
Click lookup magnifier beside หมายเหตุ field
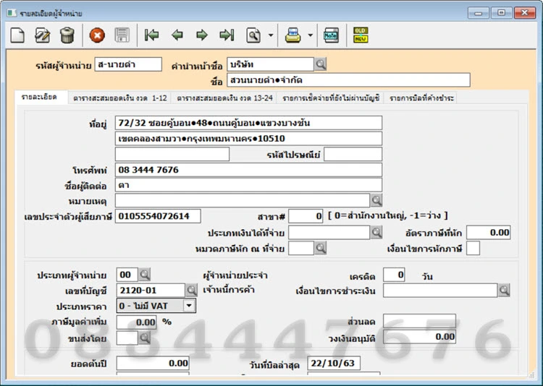[376, 200]
